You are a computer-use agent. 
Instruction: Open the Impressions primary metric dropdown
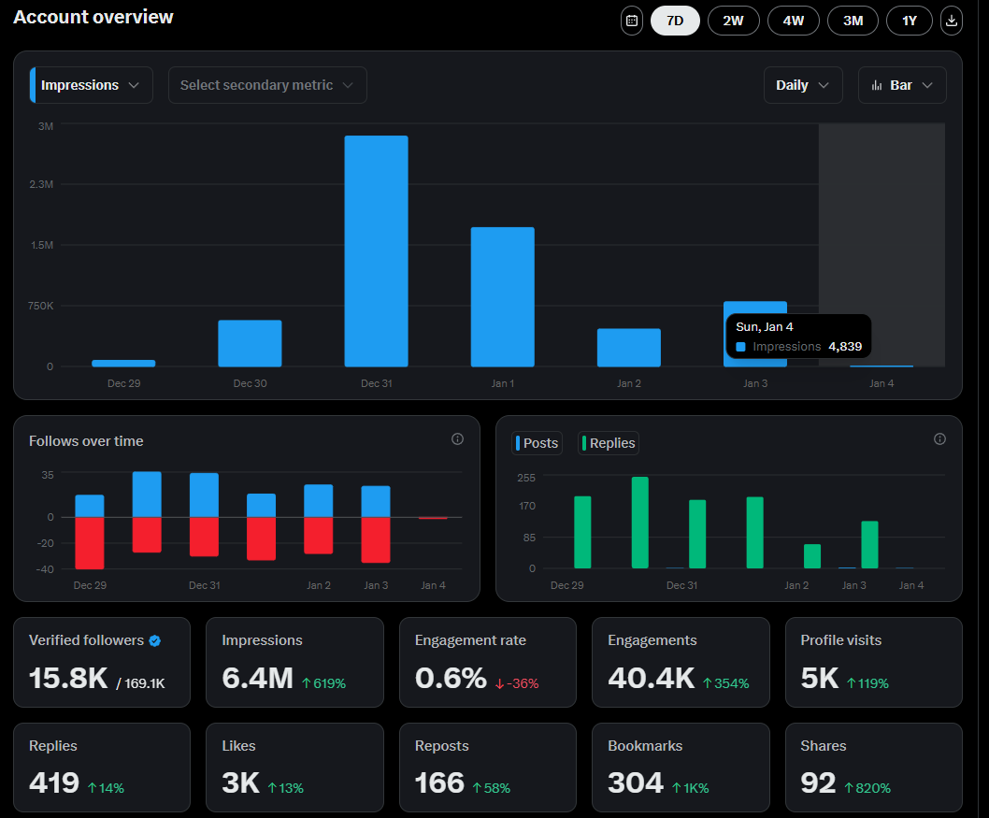(92, 85)
